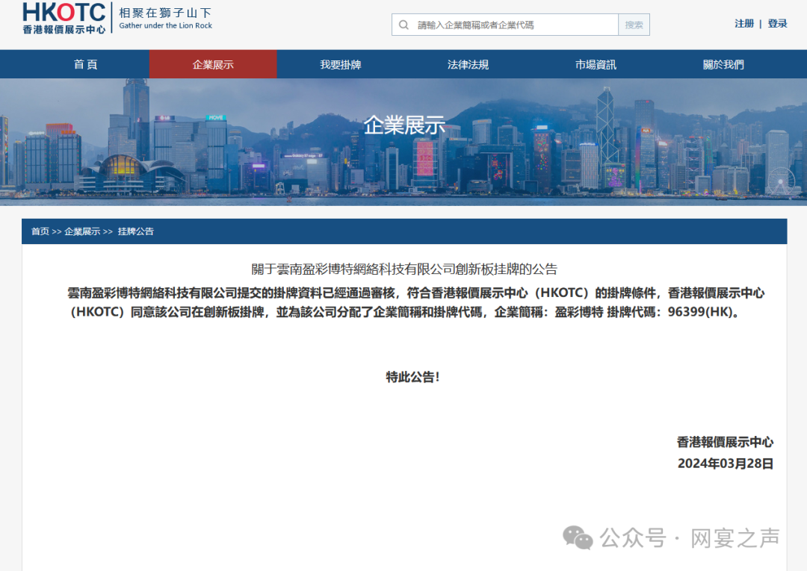
Task: Focus the company name search field
Action: click(505, 25)
